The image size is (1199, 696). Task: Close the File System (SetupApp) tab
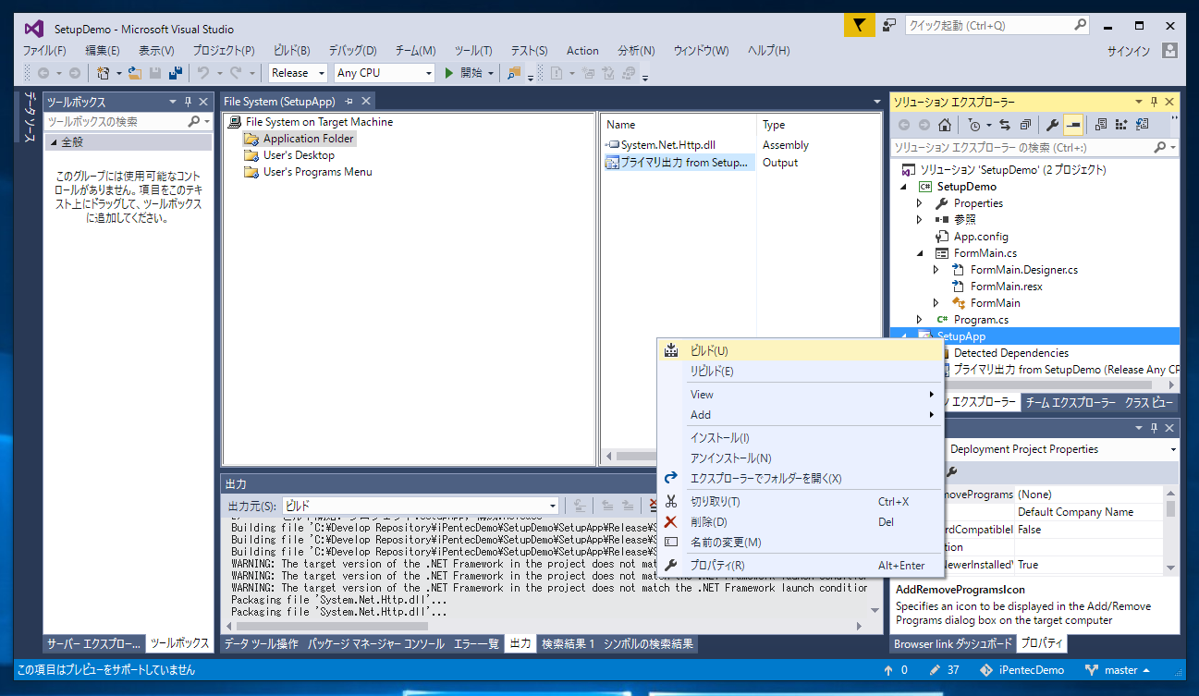click(x=366, y=101)
